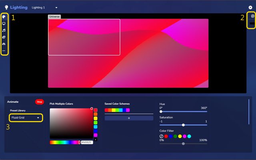
Task: Click the Saturation slider handle
Action: pyautogui.click(x=183, y=125)
